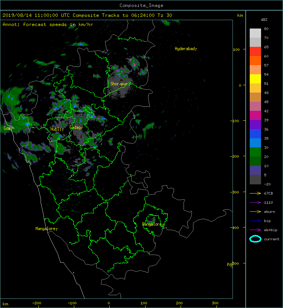Click the Mangalore city label
The width and height of the screenshot is (283, 308).
[46, 229]
